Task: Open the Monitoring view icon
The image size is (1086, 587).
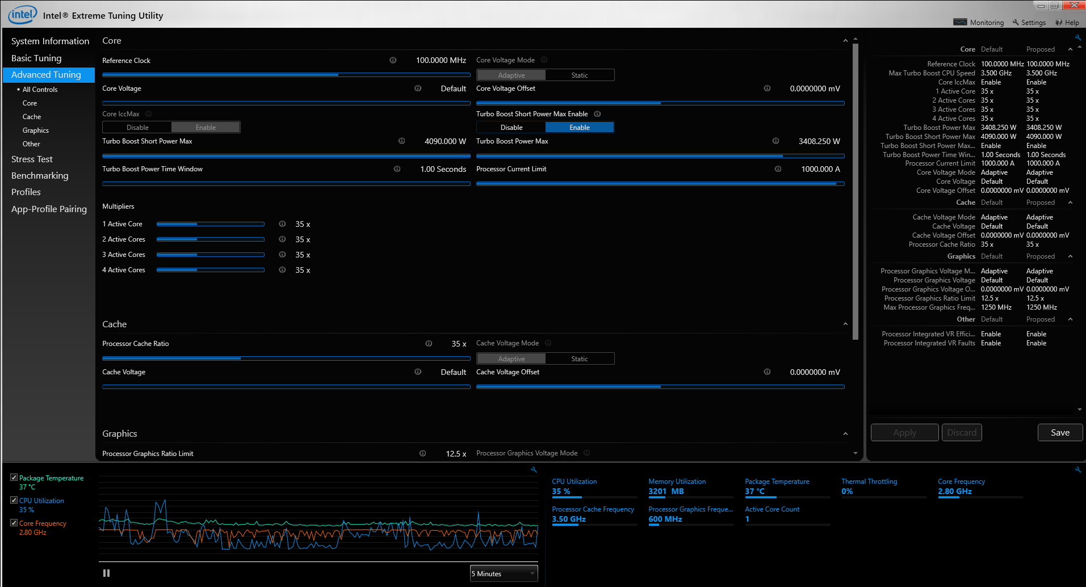Action: tap(960, 22)
